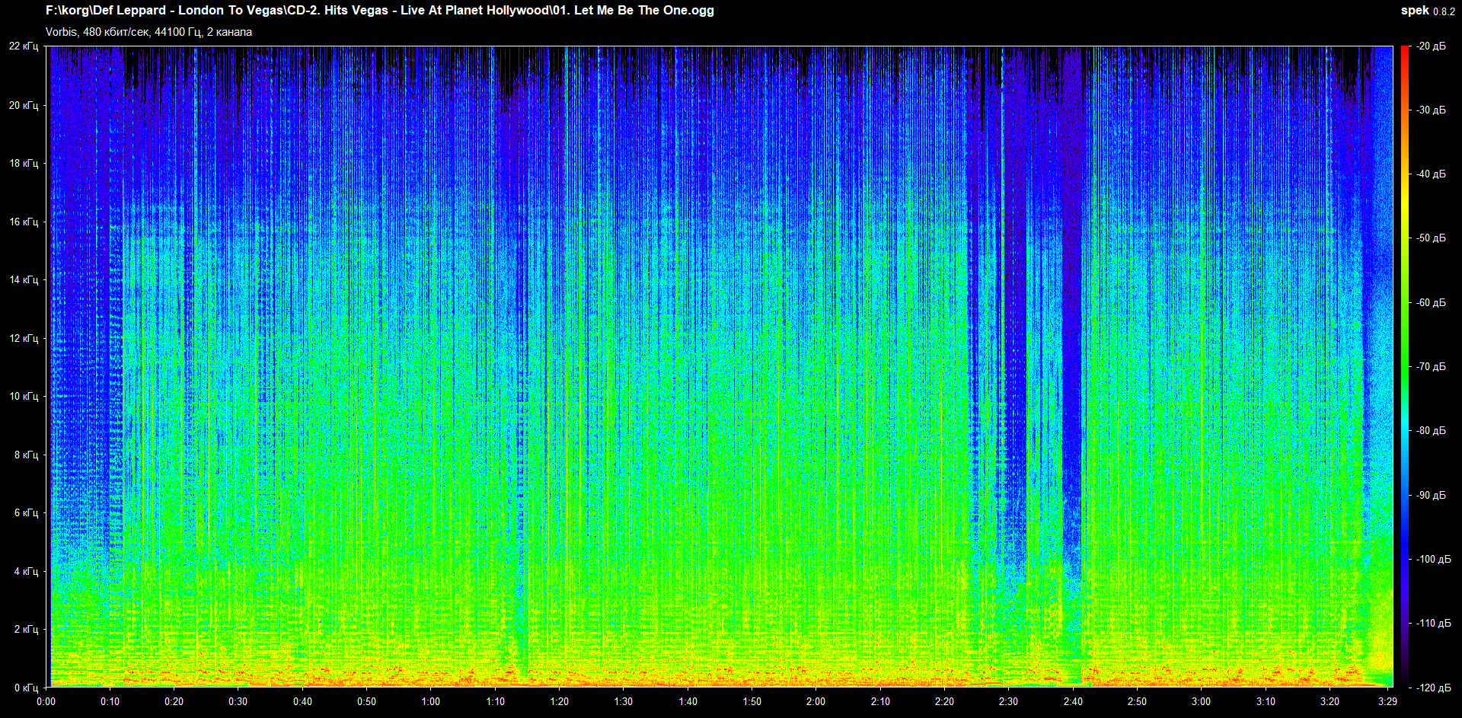This screenshot has height=718, width=1462.
Task: Select the 10 кГц frequency axis label
Action: [x=24, y=396]
